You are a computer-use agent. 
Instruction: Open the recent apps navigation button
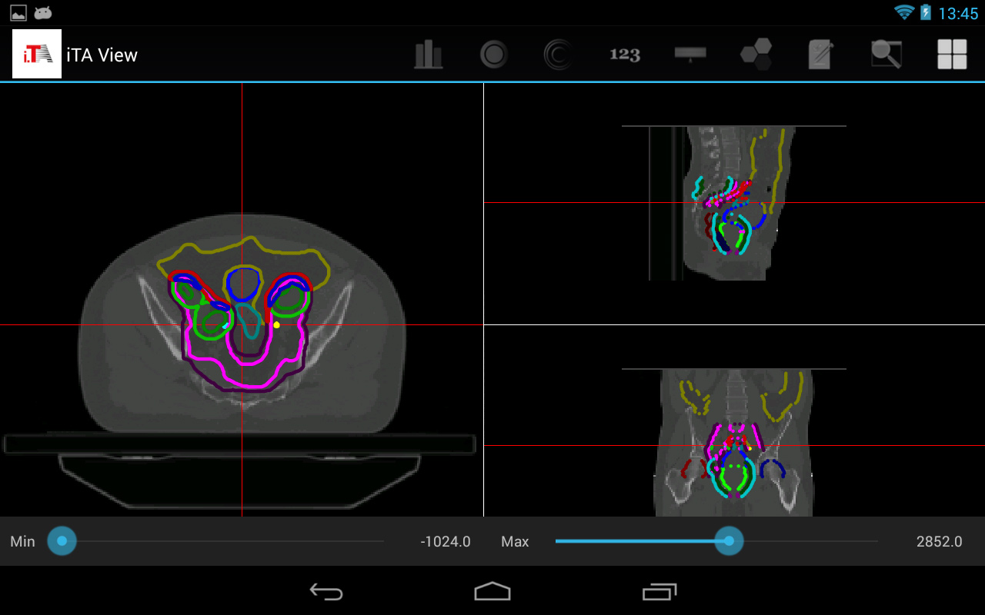659,591
